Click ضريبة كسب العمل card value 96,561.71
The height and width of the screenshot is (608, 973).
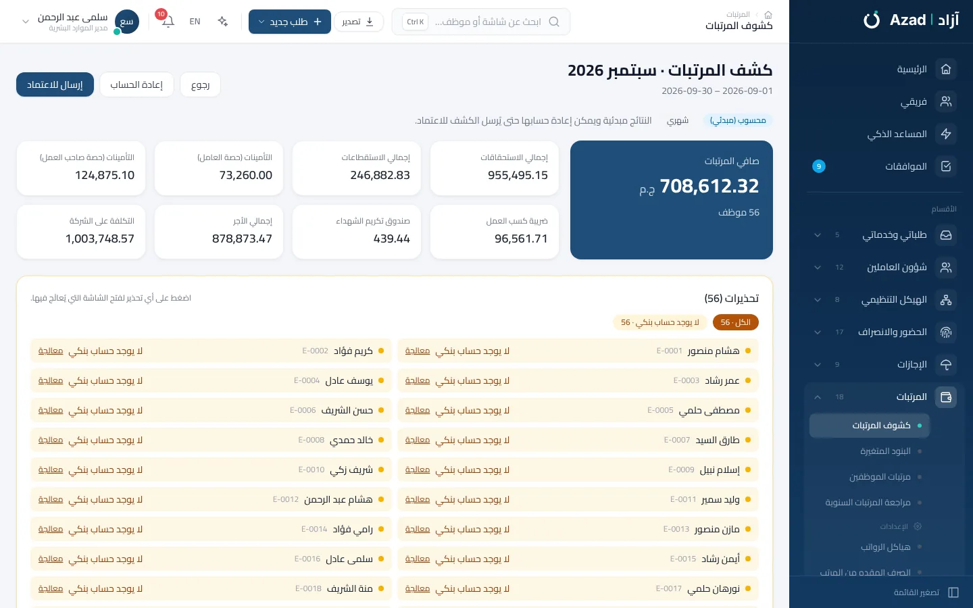point(521,238)
